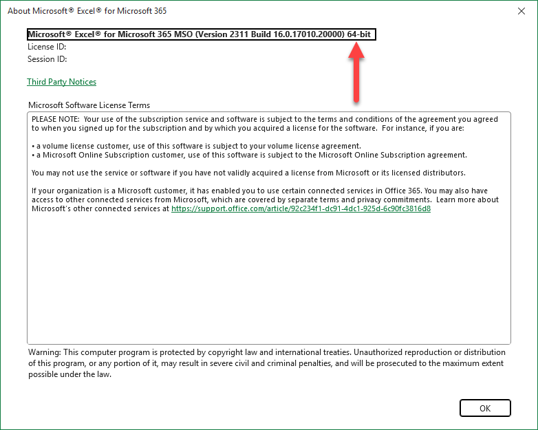Screen dimensions: 538x430
Task: Click the PLEASE NOTE paragraph in license terms
Action: [265, 124]
